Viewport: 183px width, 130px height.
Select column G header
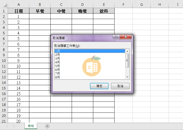point(142,5)
